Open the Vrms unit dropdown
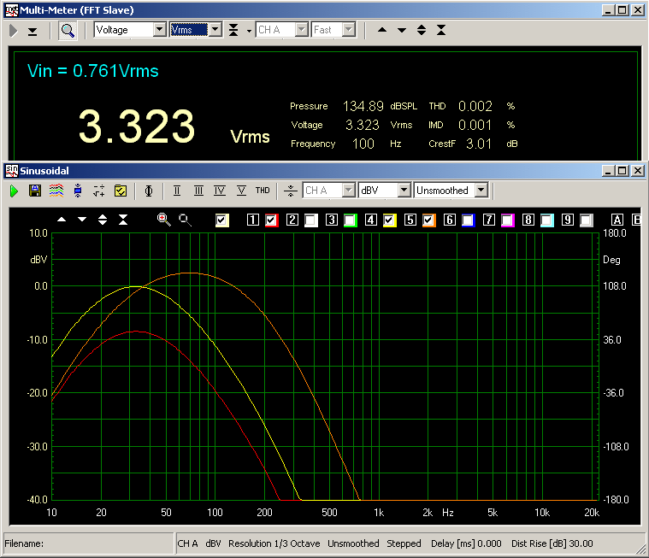The width and height of the screenshot is (649, 558). pyautogui.click(x=215, y=30)
